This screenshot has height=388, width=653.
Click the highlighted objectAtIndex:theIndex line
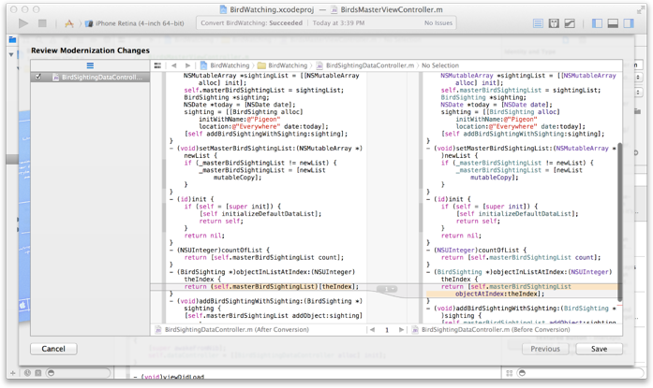tap(499, 294)
